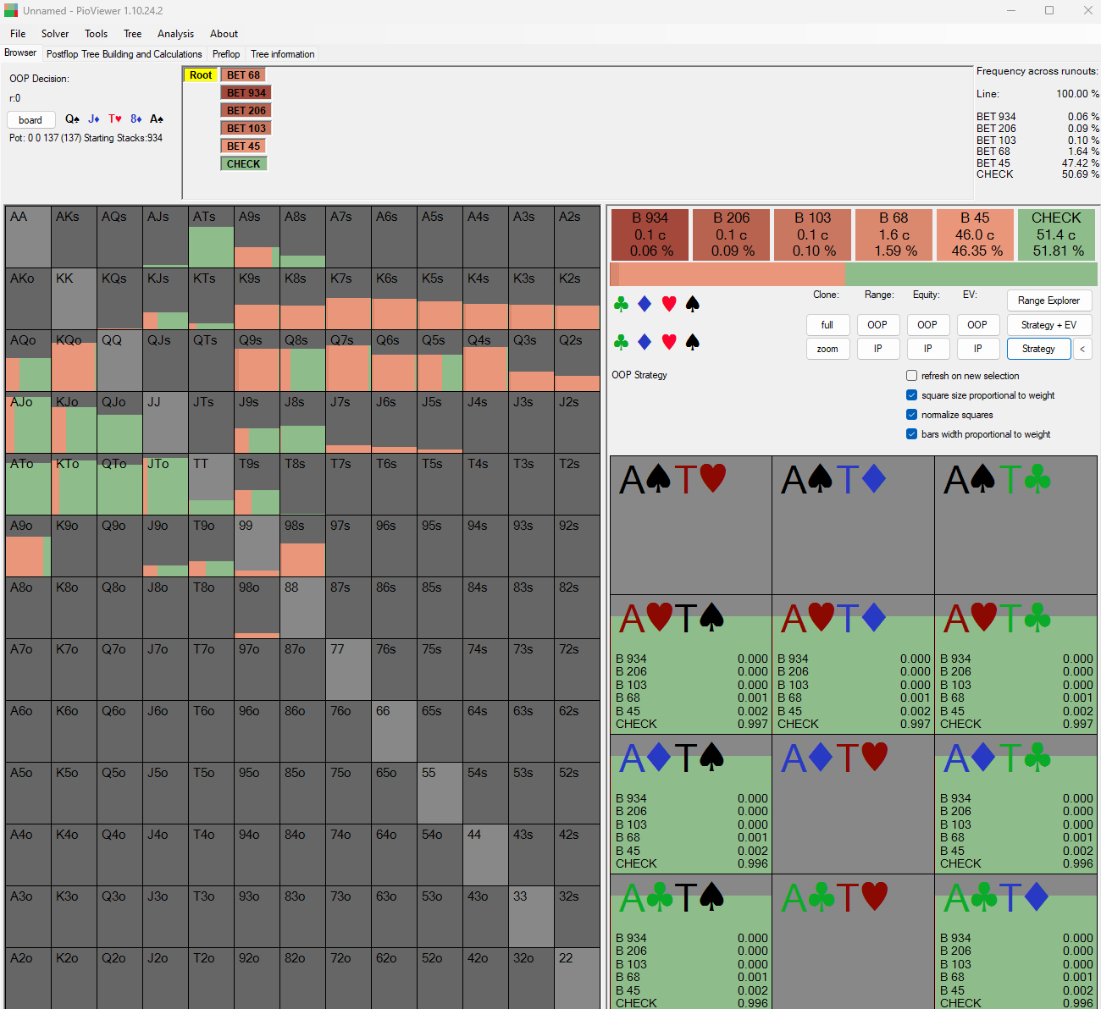Click the red heart suit icon in top row

669,304
